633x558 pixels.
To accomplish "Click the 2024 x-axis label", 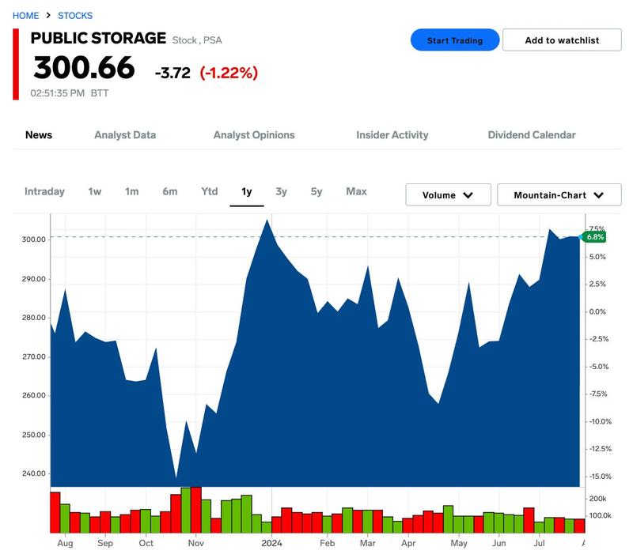I will point(271,543).
